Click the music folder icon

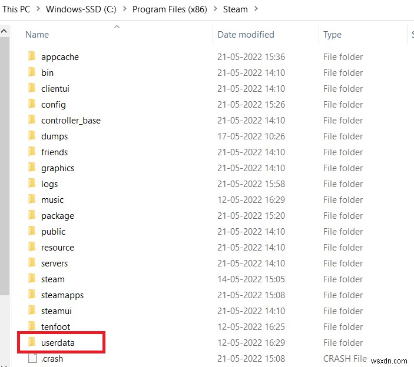coord(32,199)
